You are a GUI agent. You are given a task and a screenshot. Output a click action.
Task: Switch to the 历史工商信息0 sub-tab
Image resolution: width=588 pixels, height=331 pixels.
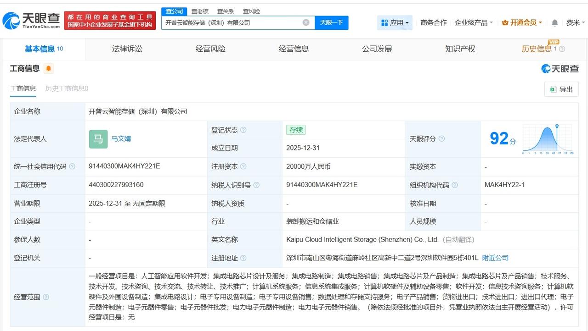(67, 88)
